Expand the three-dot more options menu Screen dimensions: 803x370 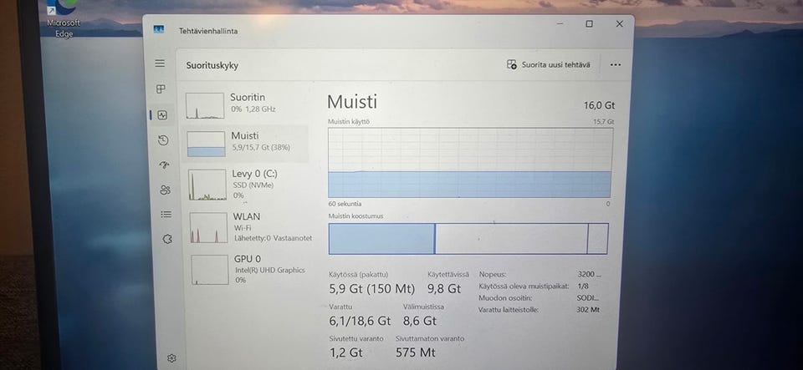pyautogui.click(x=616, y=65)
